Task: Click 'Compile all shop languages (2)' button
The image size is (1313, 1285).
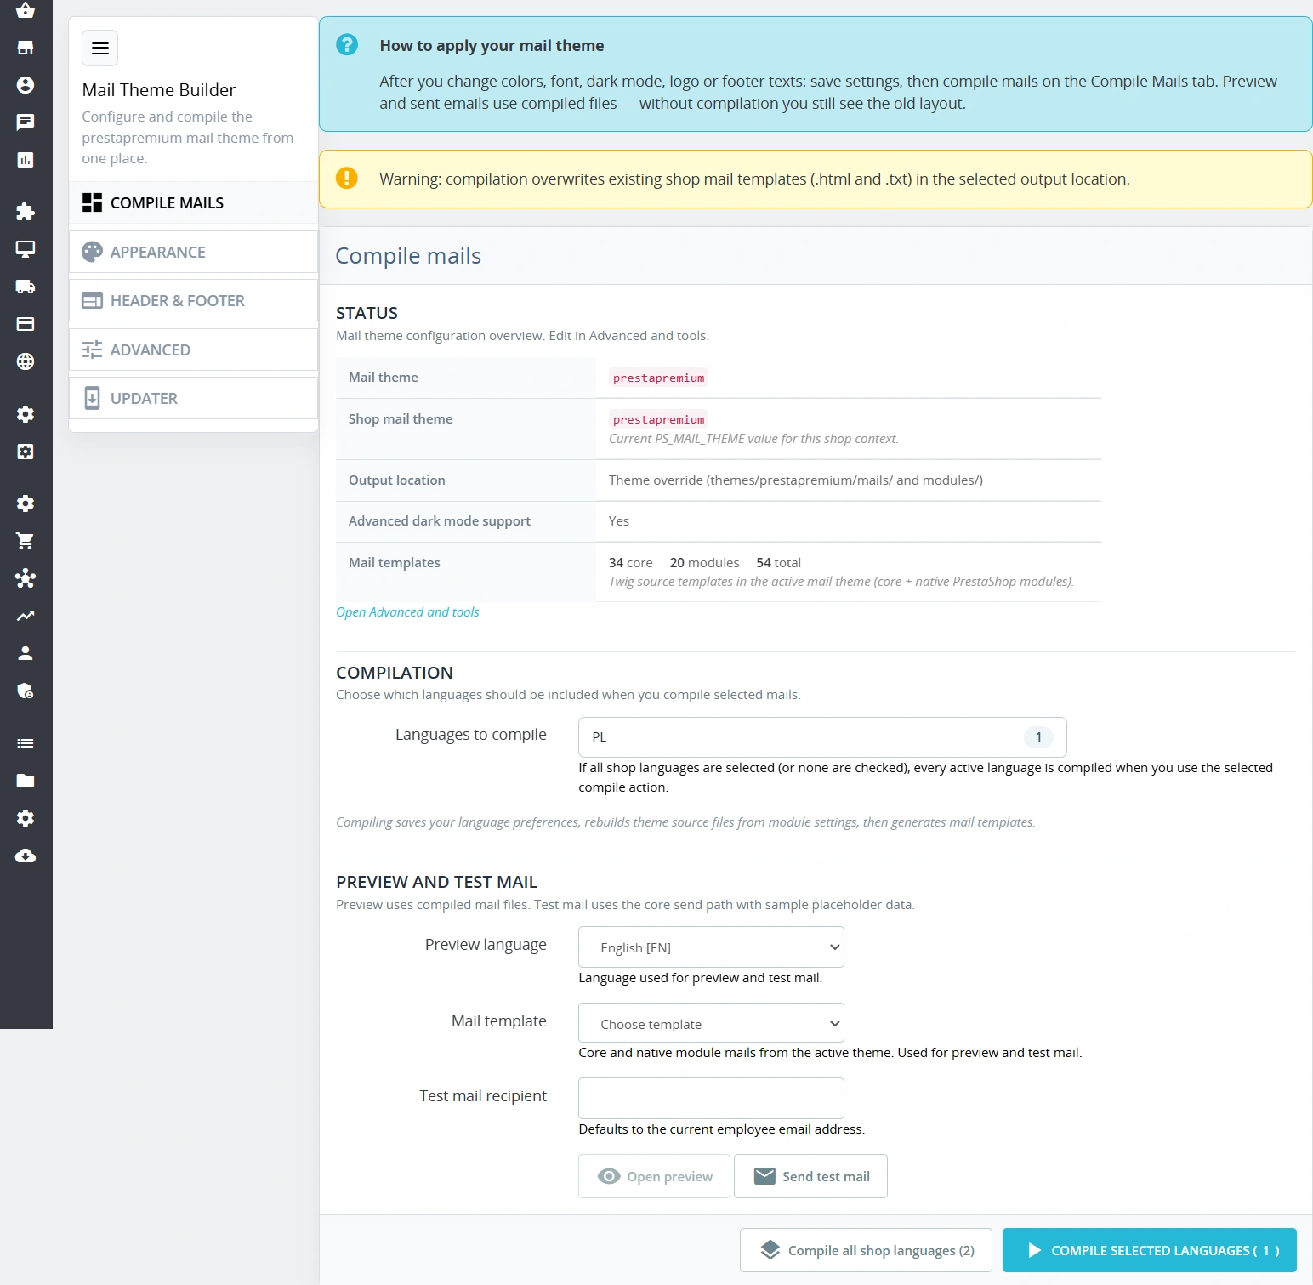Action: (866, 1250)
